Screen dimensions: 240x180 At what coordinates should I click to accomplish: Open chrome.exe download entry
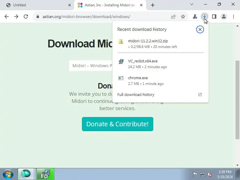coord(160,81)
